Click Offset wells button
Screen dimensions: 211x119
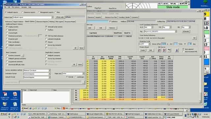pos(60,17)
